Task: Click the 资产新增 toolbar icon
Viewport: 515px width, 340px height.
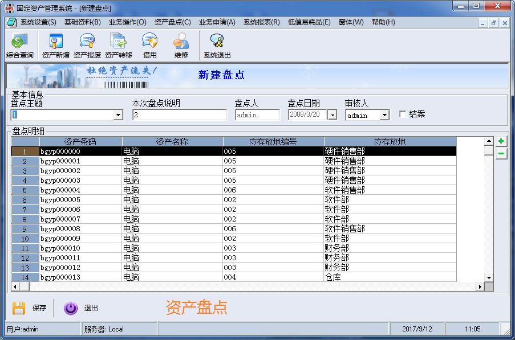Action: (x=55, y=46)
